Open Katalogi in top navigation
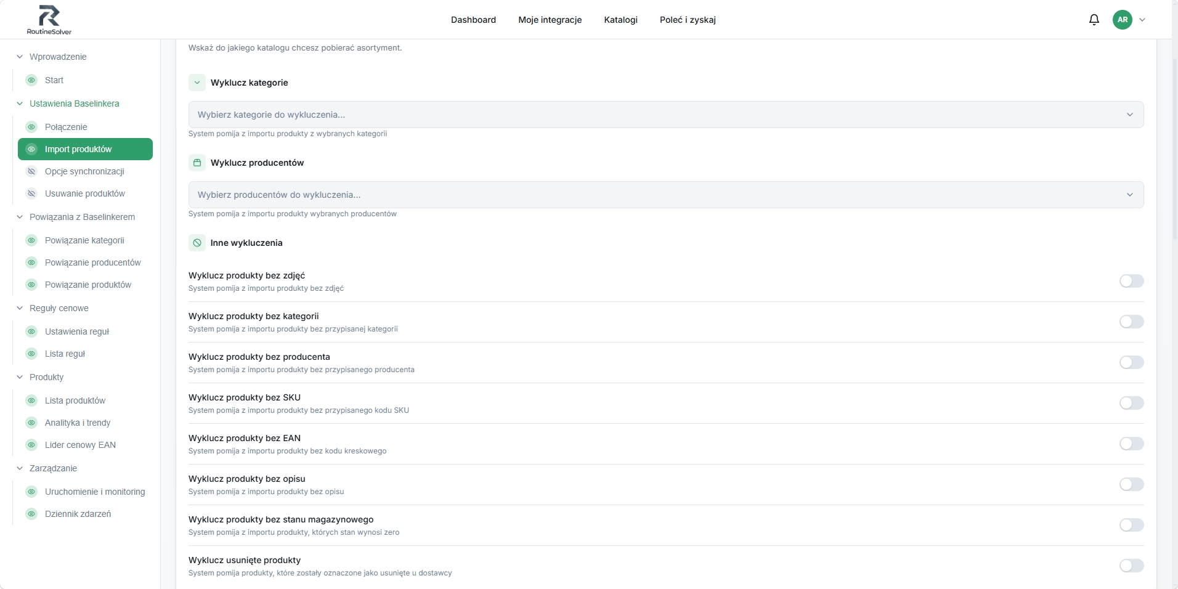This screenshot has height=589, width=1178. [621, 20]
